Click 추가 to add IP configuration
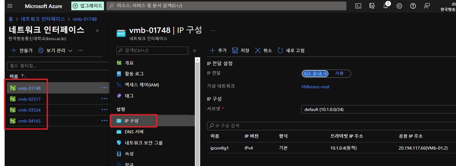Screen dimensions: 456x166 (x=218, y=51)
